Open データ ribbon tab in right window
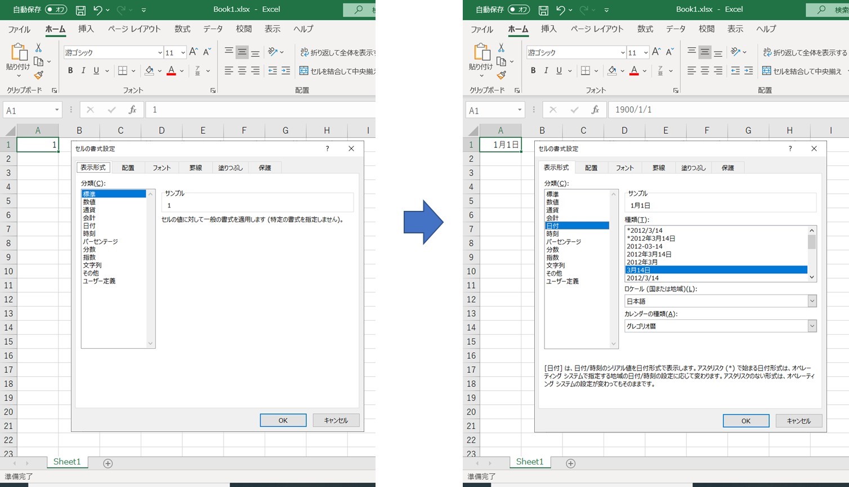The height and width of the screenshot is (487, 849). [676, 29]
